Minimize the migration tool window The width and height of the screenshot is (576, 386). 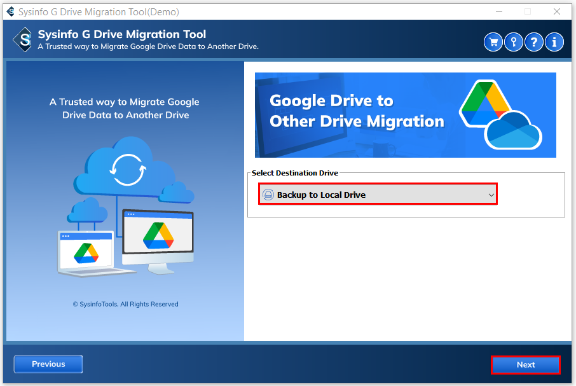coord(499,11)
